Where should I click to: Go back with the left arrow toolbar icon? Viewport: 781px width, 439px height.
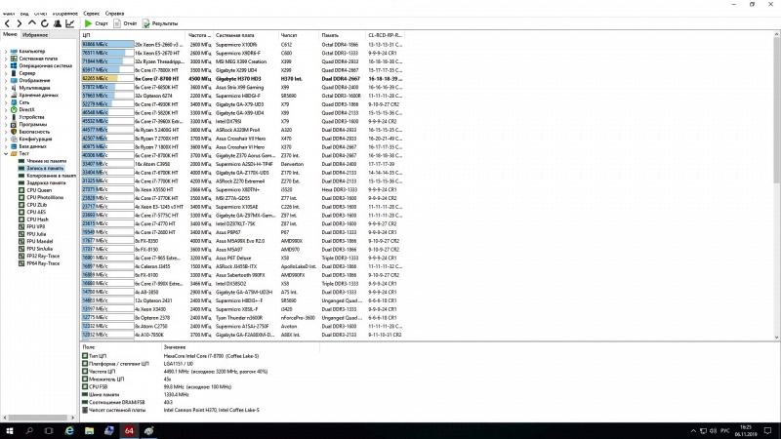coord(7,23)
